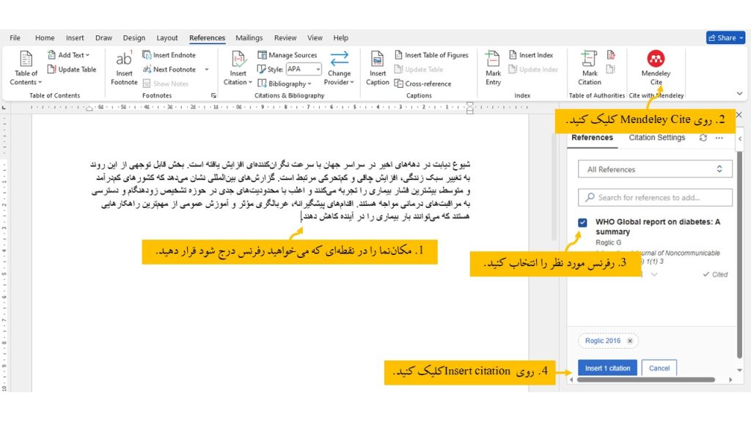The image size is (751, 422).
Task: Cancel the citation insertion
Action: pyautogui.click(x=659, y=369)
